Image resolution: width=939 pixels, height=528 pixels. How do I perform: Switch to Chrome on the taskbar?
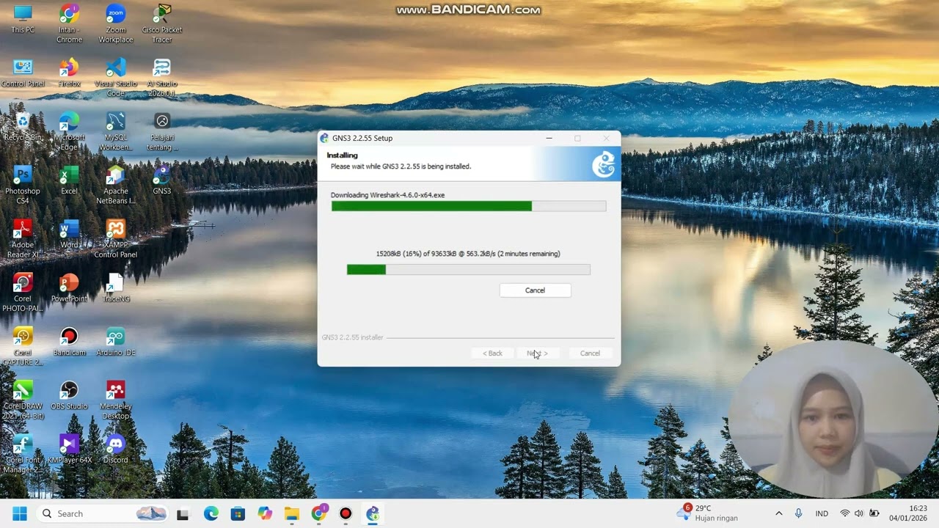point(319,514)
